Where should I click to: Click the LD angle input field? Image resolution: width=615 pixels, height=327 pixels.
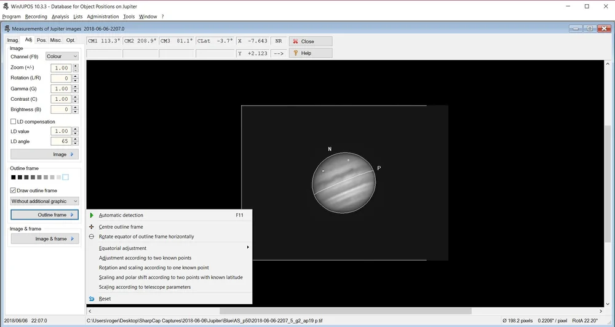click(x=61, y=141)
